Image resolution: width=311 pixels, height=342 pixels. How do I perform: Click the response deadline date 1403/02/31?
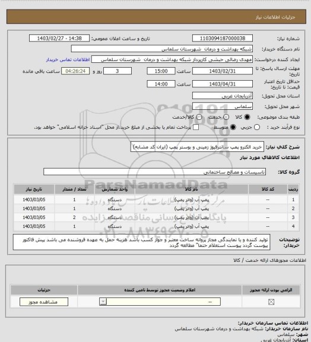[x=223, y=71]
